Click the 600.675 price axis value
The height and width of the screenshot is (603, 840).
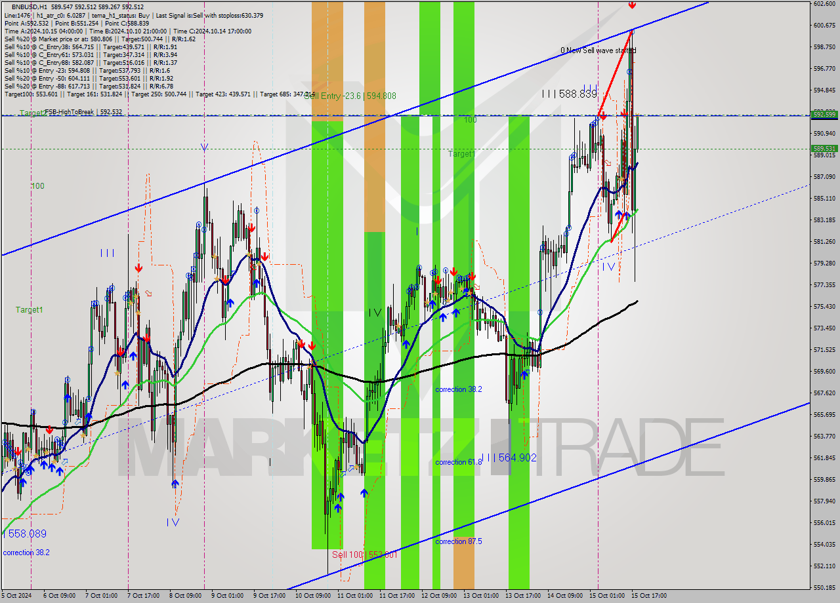pyautogui.click(x=824, y=26)
